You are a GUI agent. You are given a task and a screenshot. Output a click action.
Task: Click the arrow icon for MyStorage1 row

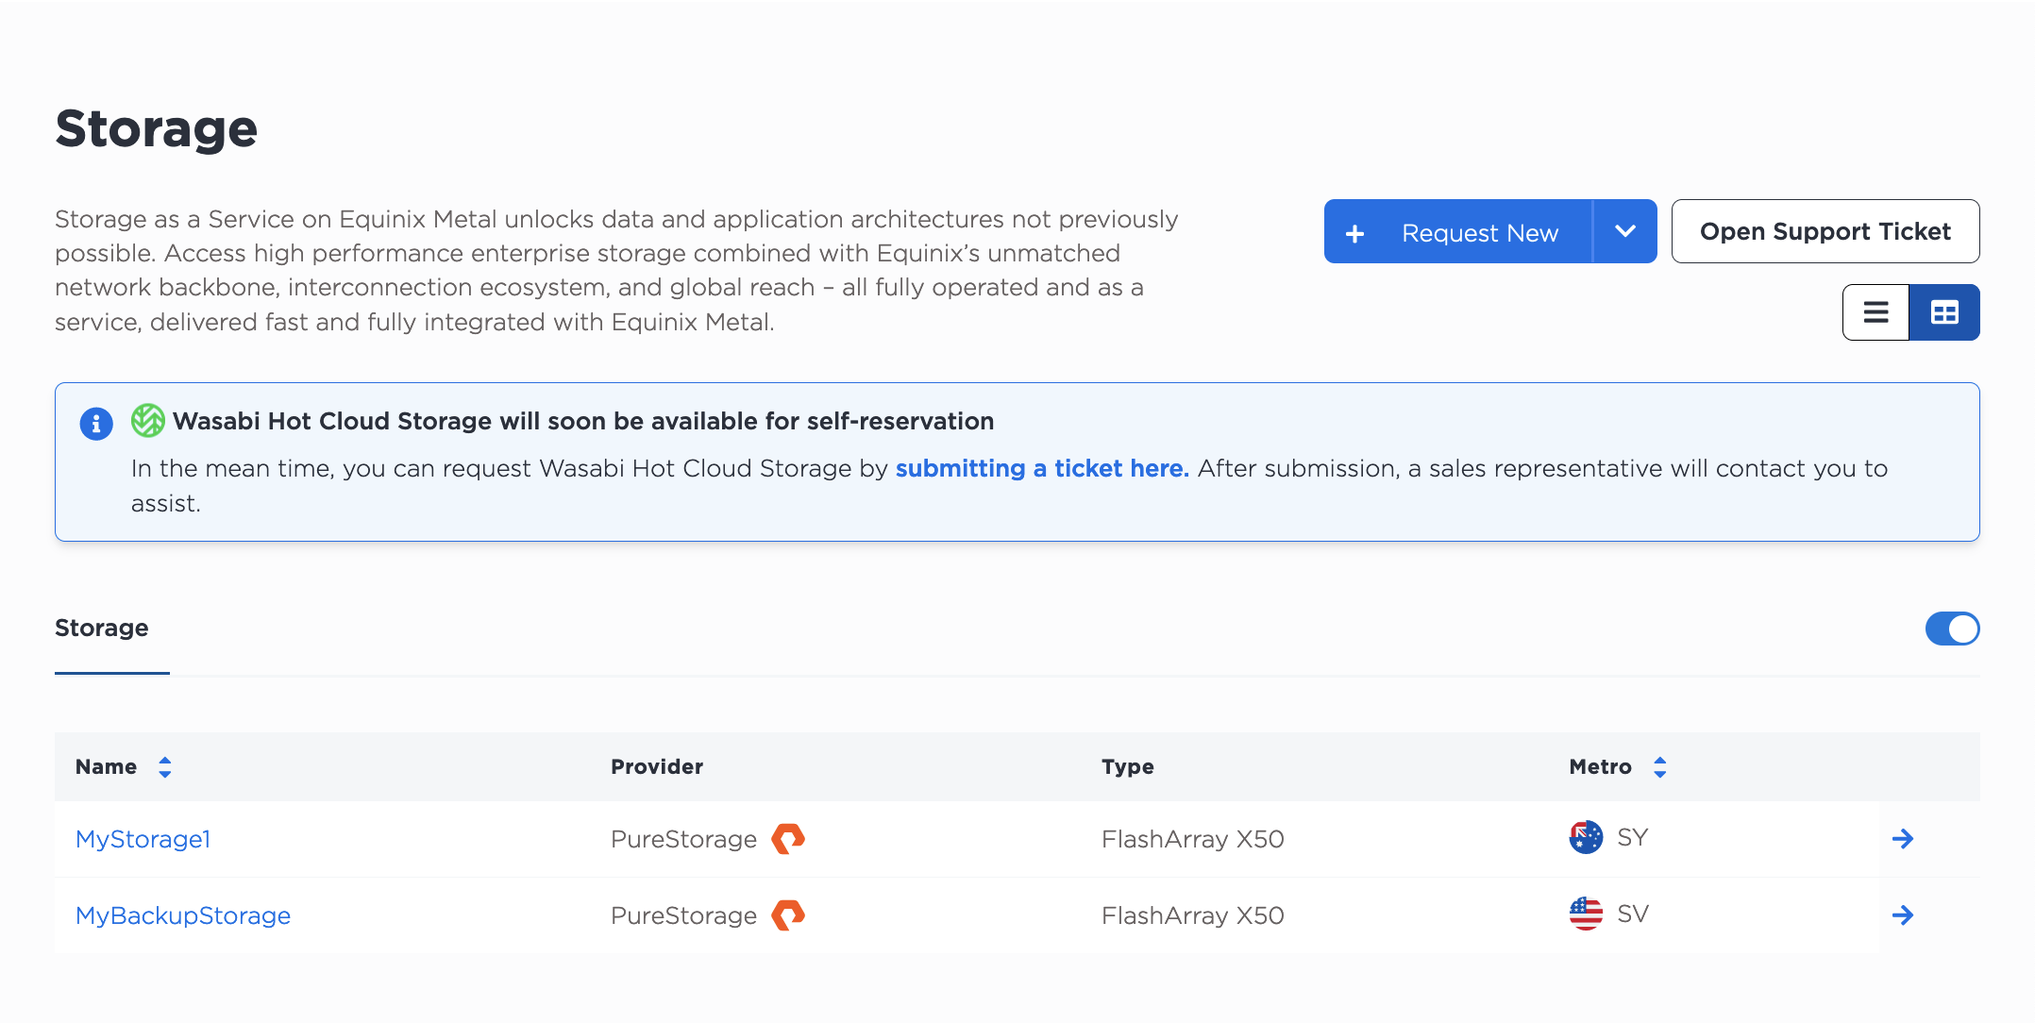coord(1903,839)
